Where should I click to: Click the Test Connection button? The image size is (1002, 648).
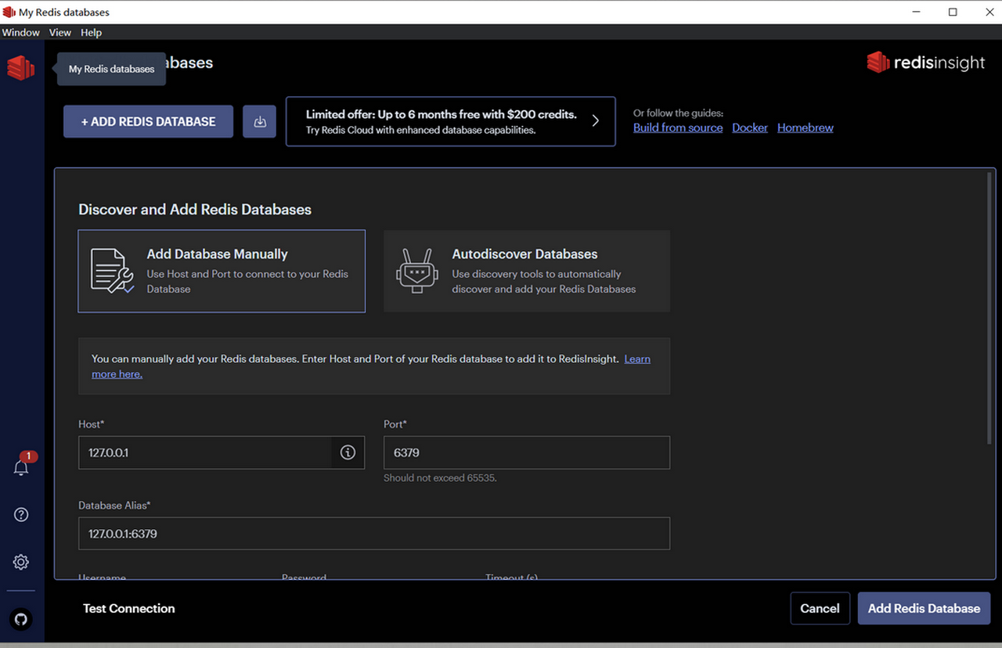pyautogui.click(x=129, y=608)
